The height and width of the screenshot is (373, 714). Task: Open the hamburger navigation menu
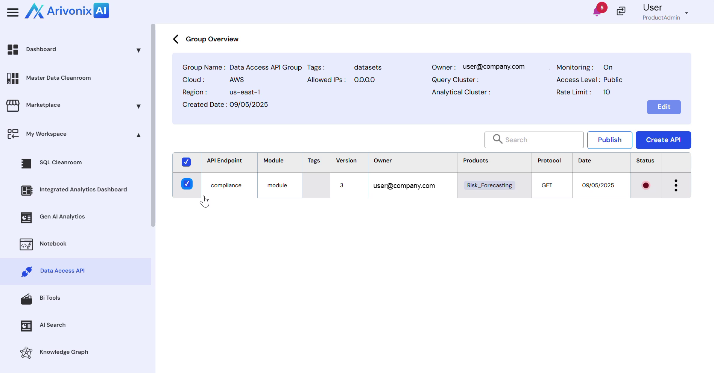coord(13,12)
